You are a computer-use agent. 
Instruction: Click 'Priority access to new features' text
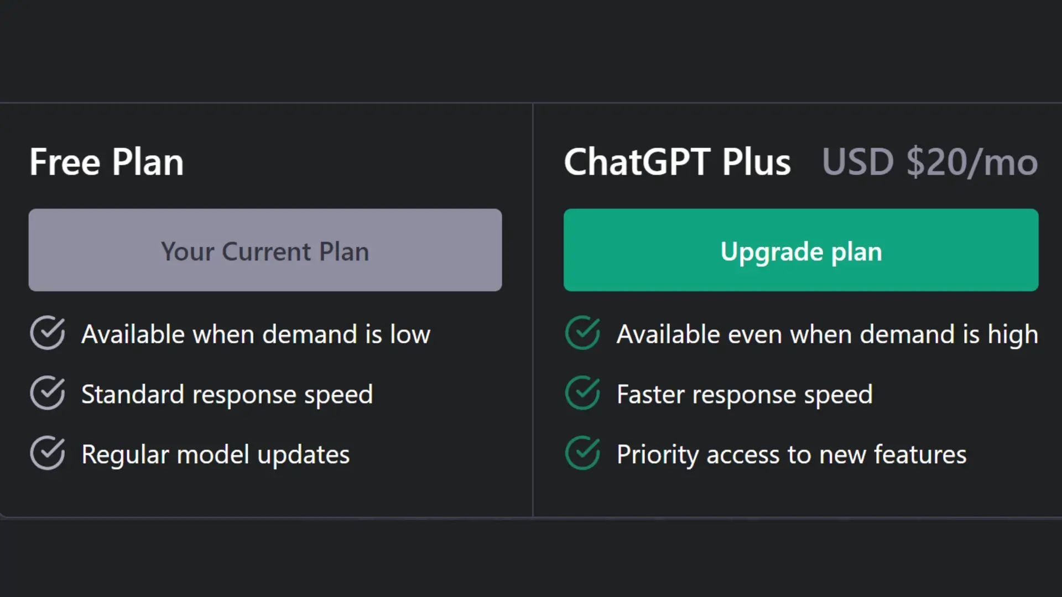click(791, 454)
